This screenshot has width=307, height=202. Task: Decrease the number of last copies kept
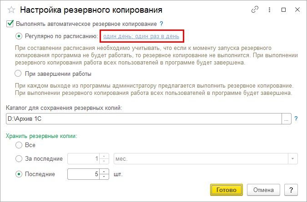(x=104, y=177)
